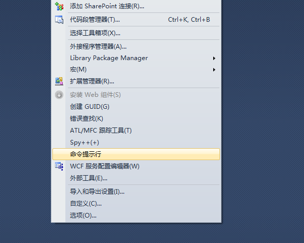304x243 pixels.
Task: Launch Spy++(+) from the menu
Action: [x=136, y=142]
